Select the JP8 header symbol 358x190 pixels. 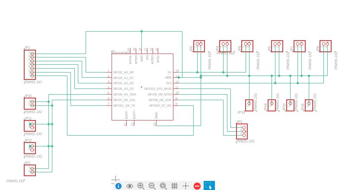(x=325, y=46)
